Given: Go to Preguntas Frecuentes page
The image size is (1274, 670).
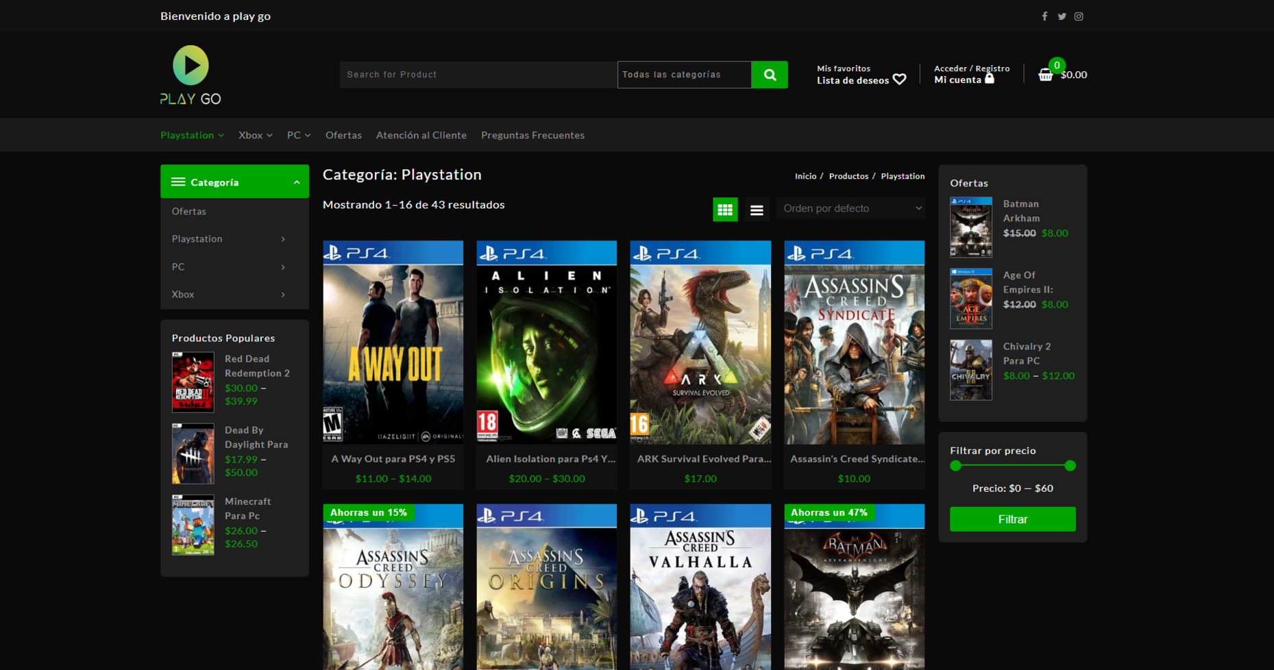Looking at the screenshot, I should coord(532,135).
